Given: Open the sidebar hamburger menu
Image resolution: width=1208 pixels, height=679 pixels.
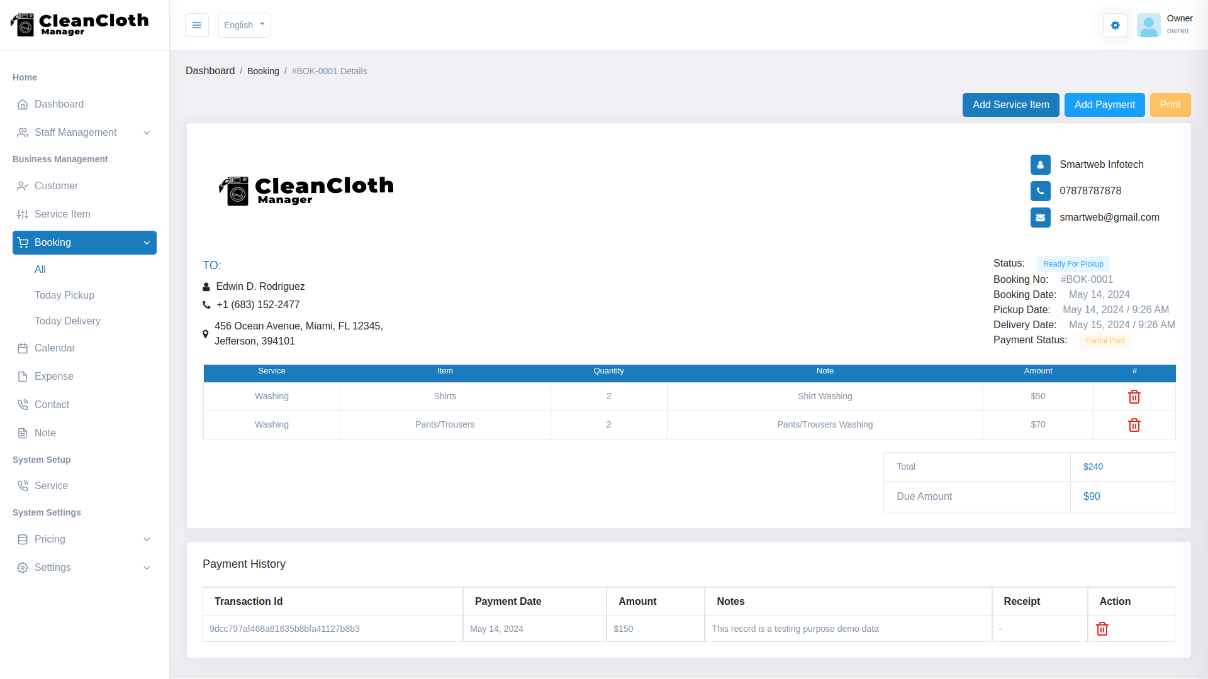Looking at the screenshot, I should click(197, 25).
